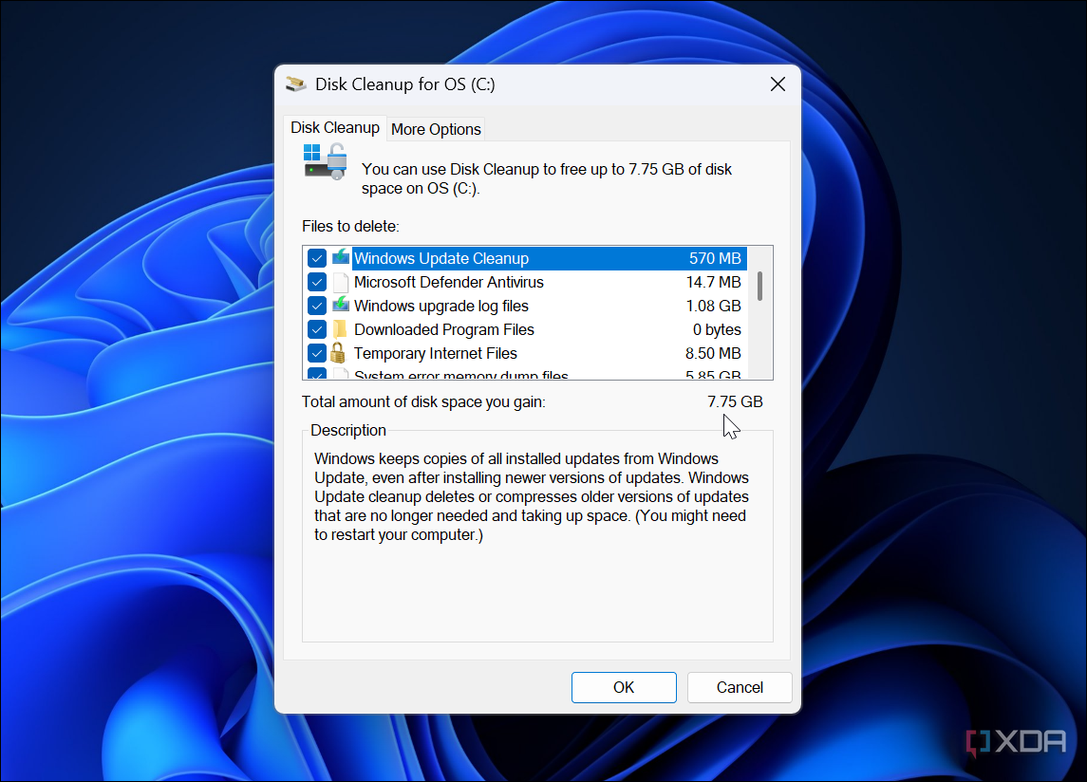Confirm cleanup with the OK button
The width and height of the screenshot is (1087, 782).
coord(624,687)
